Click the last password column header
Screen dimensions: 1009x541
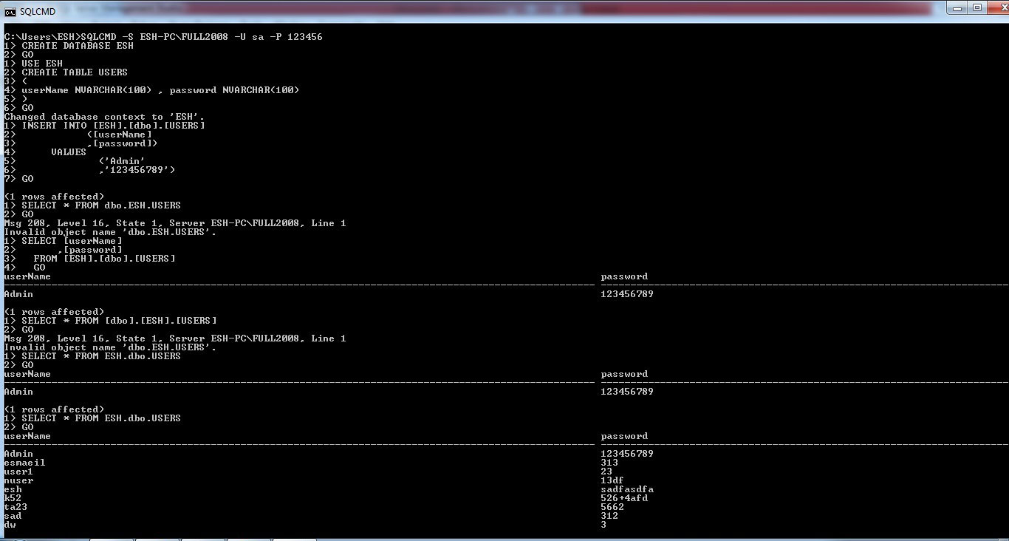coord(623,436)
